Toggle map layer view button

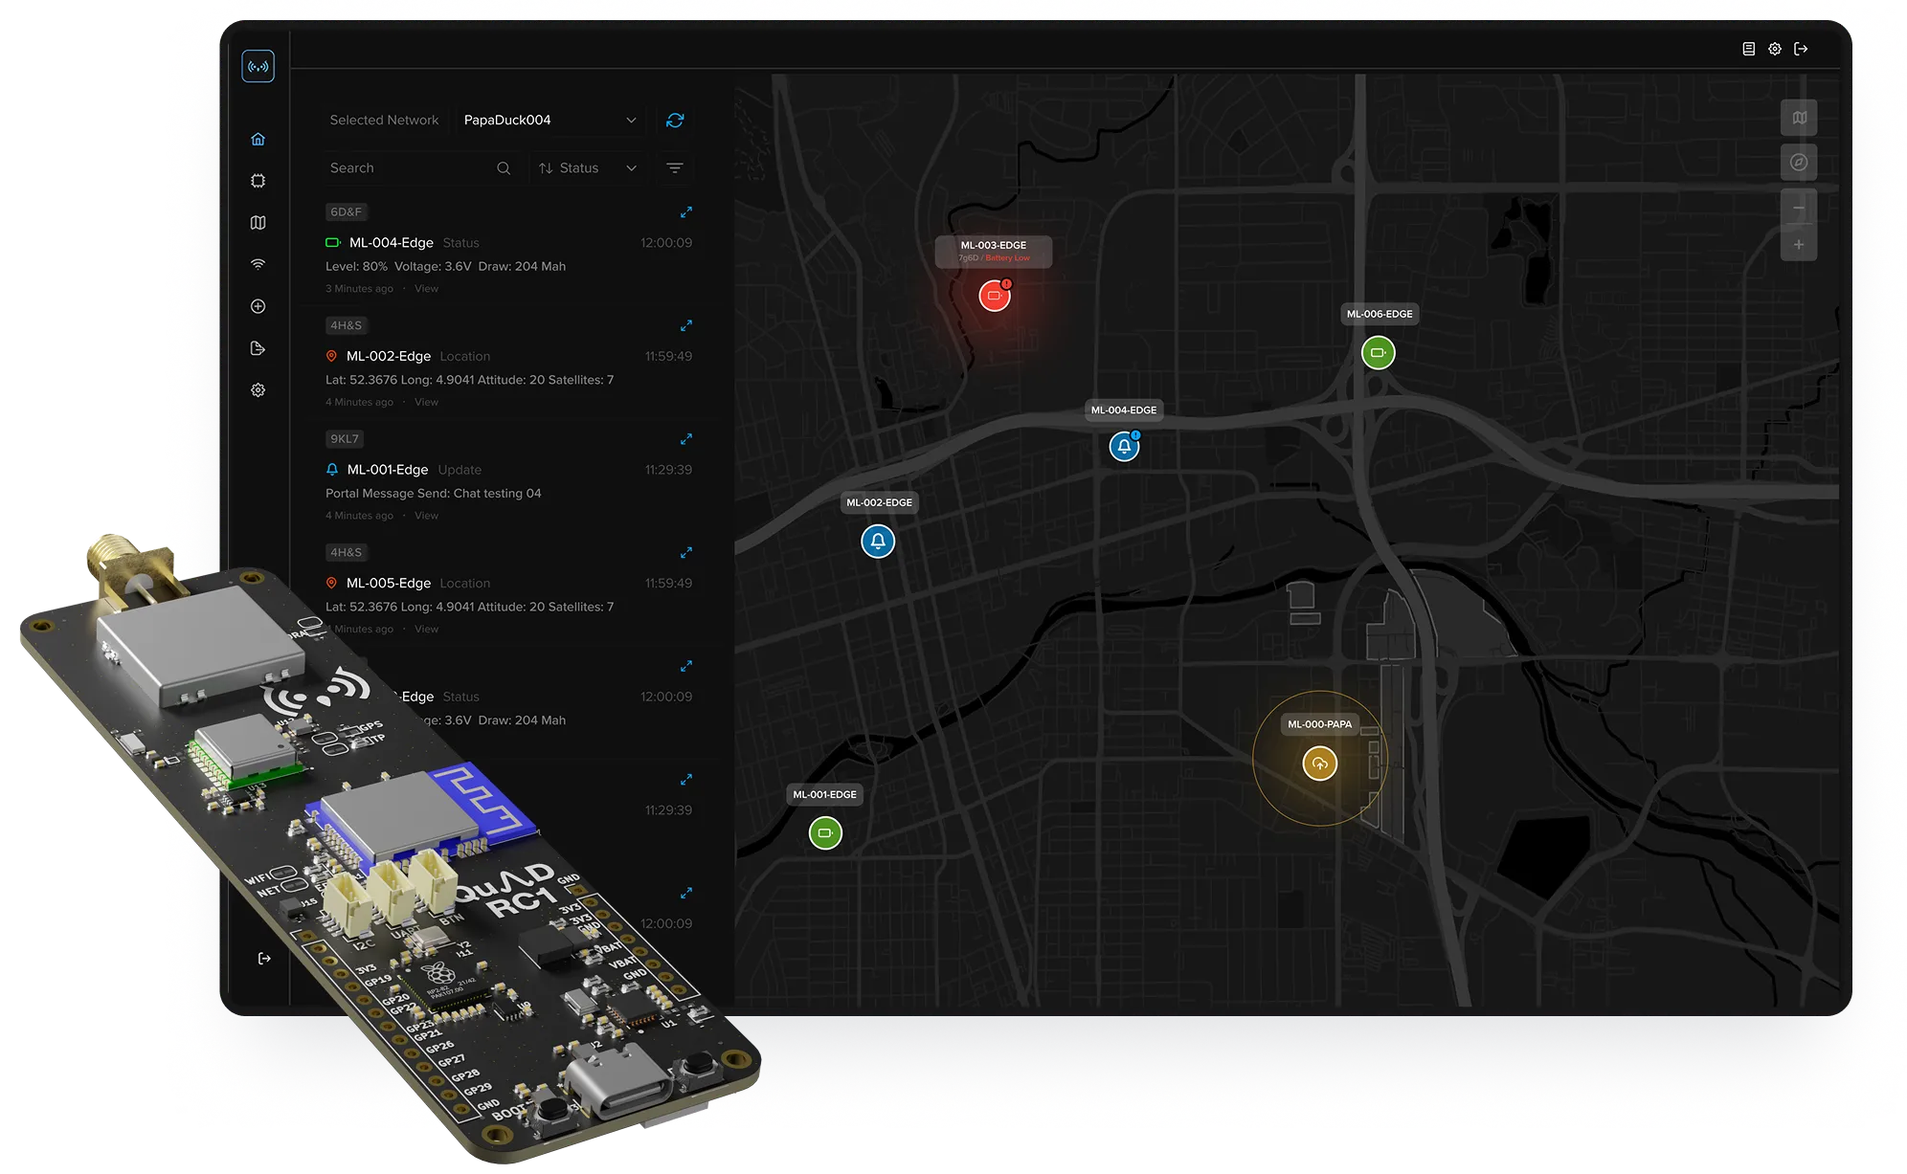(1799, 119)
